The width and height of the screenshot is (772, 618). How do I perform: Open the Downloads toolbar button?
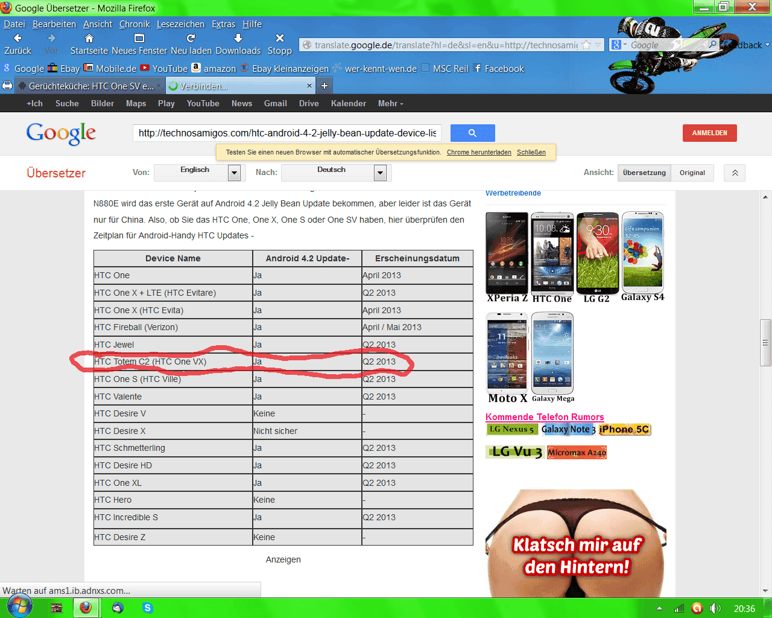[238, 44]
